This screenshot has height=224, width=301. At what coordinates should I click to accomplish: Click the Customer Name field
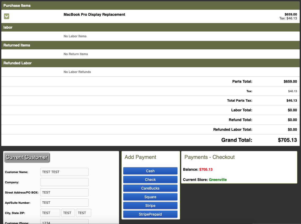pyautogui.click(x=64, y=172)
